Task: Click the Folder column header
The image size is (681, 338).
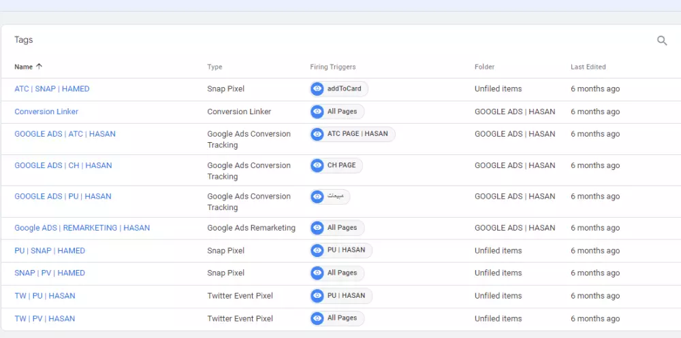Action: (x=484, y=67)
